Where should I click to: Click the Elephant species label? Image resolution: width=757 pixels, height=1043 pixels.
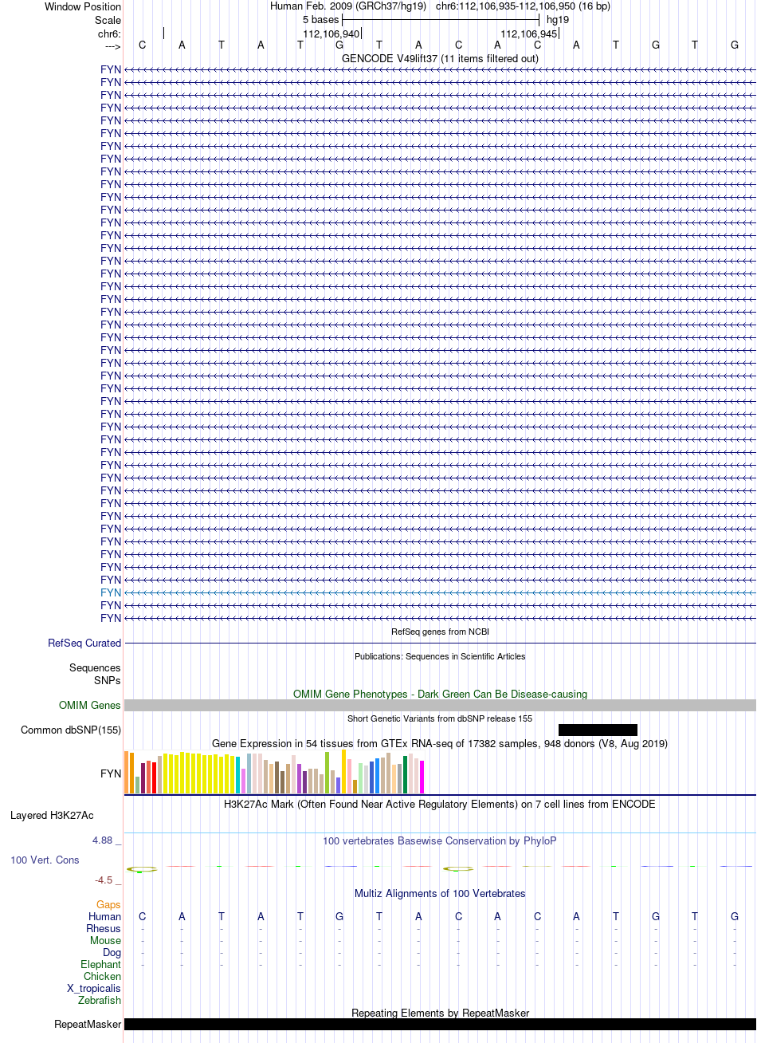[101, 964]
